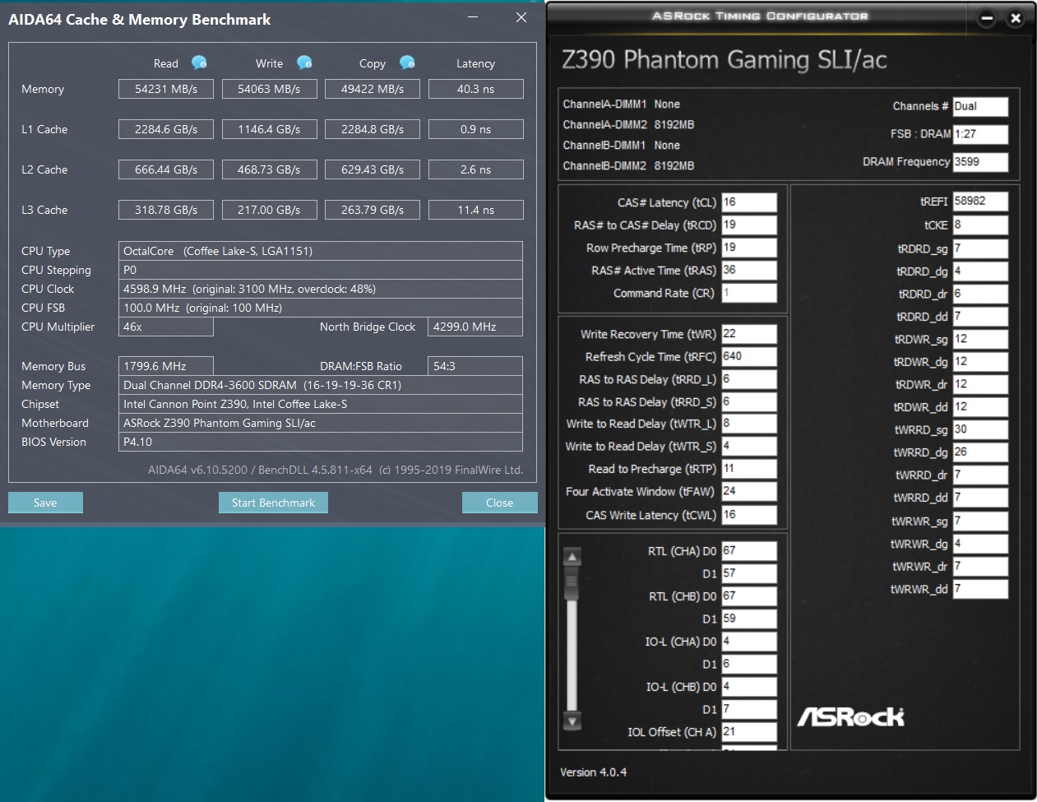
Task: Click the CPU Type field OctalCore
Action: pos(321,251)
